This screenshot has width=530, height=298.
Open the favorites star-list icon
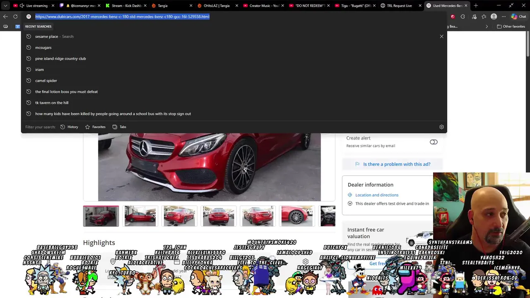(484, 17)
